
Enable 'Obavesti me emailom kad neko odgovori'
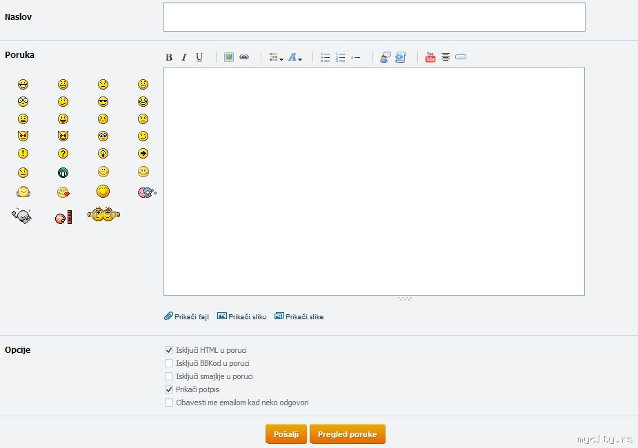coord(169,403)
